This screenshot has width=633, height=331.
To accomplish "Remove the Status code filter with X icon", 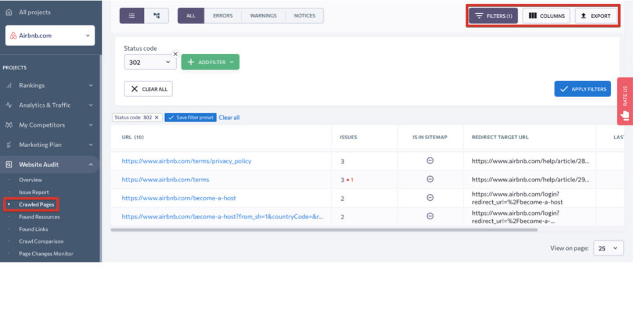I will (x=176, y=54).
